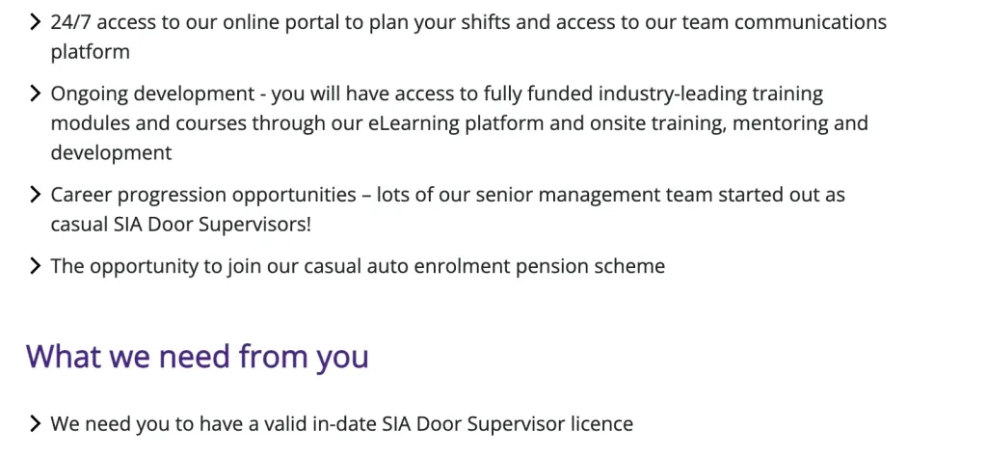Click the 'Ongoing development' phrase

tap(152, 94)
